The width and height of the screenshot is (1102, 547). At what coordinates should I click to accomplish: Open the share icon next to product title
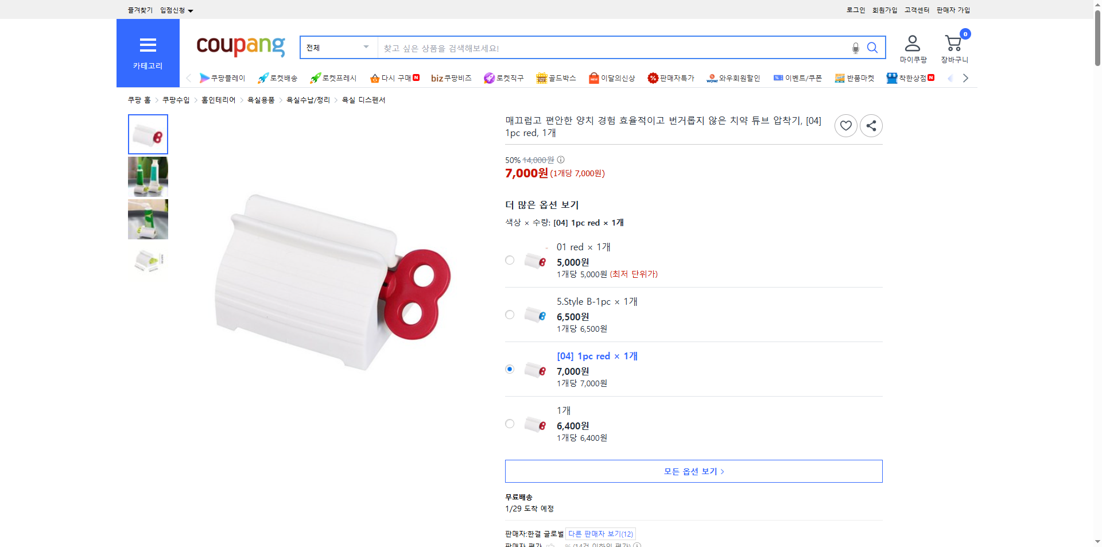(x=871, y=125)
